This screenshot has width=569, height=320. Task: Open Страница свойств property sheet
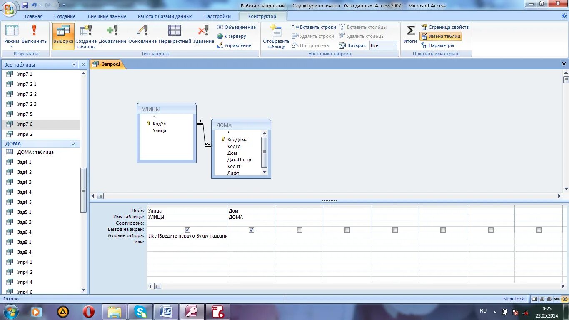444,27
